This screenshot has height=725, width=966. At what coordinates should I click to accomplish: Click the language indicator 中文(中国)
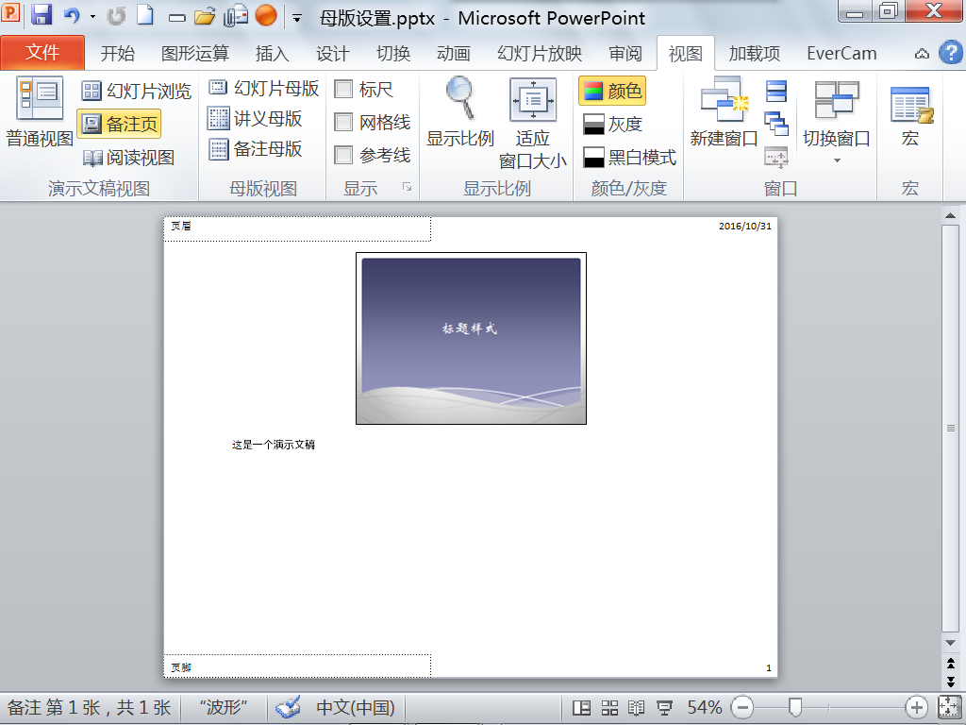tap(356, 707)
